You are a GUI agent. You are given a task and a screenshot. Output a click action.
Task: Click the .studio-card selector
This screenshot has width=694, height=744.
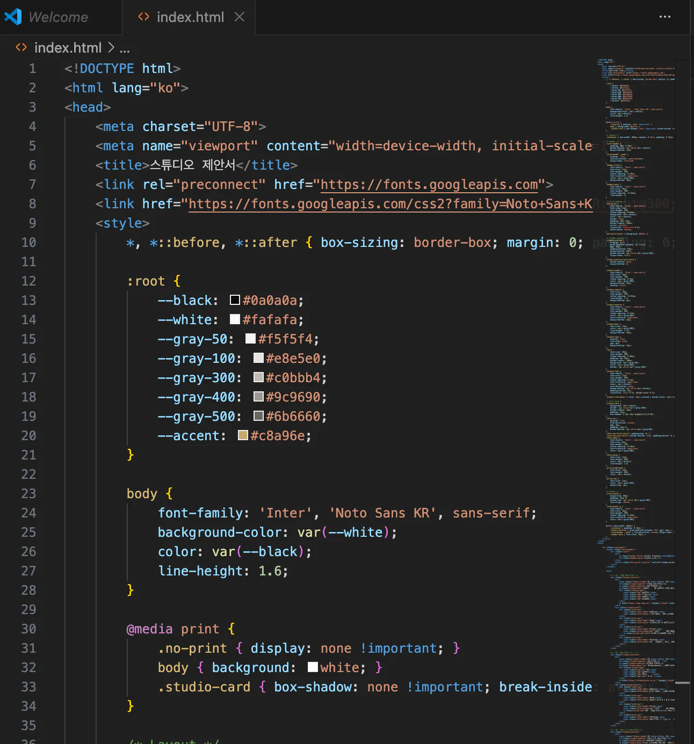tap(204, 687)
